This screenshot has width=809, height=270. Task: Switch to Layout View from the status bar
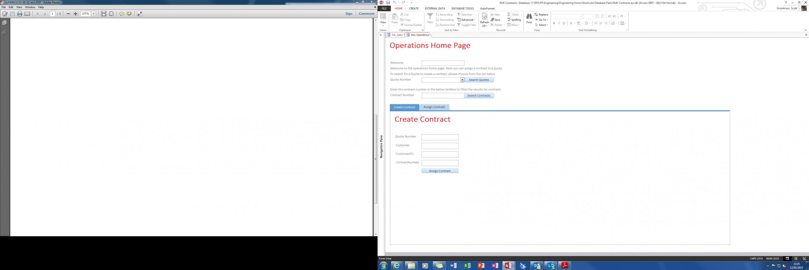pyautogui.click(x=796, y=258)
